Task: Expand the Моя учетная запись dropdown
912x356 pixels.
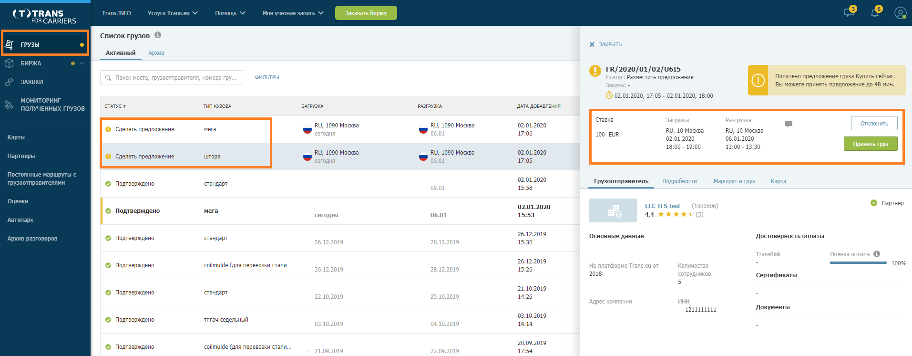Action: pyautogui.click(x=293, y=13)
